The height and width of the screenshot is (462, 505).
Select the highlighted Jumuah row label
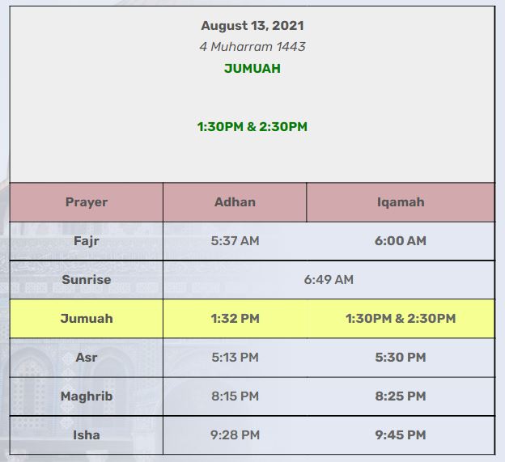87,319
